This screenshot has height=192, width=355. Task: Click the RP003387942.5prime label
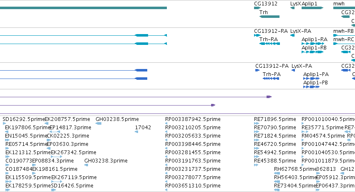point(193,119)
